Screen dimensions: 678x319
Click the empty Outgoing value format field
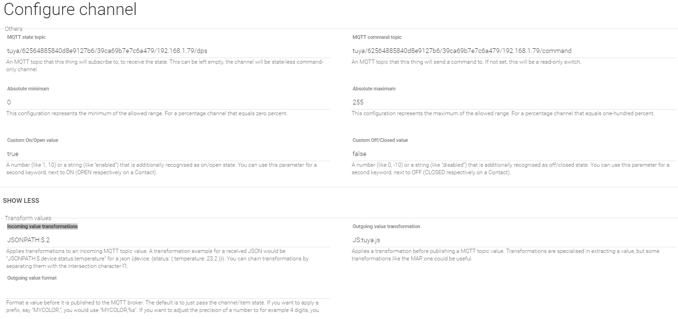169,291
